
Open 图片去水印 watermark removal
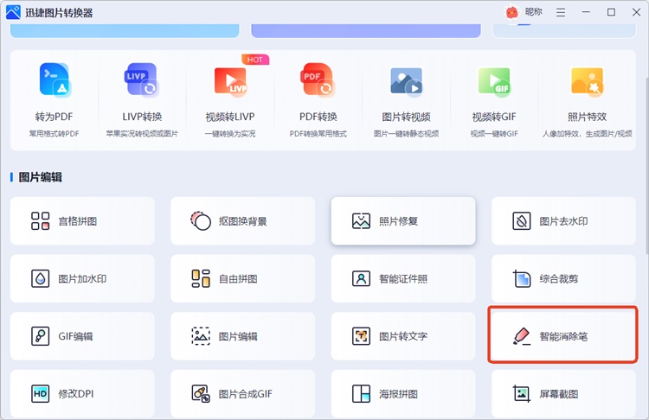tap(563, 220)
